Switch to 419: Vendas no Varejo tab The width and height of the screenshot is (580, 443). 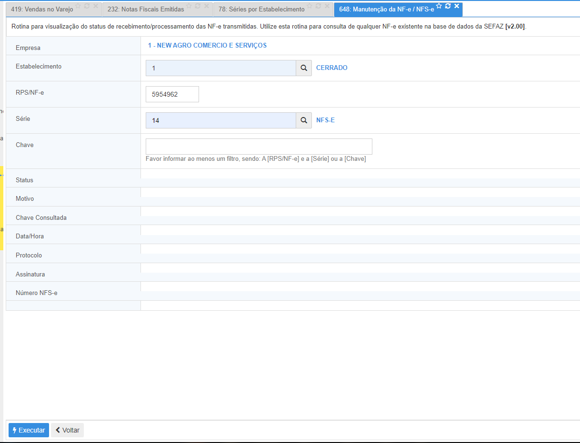42,10
